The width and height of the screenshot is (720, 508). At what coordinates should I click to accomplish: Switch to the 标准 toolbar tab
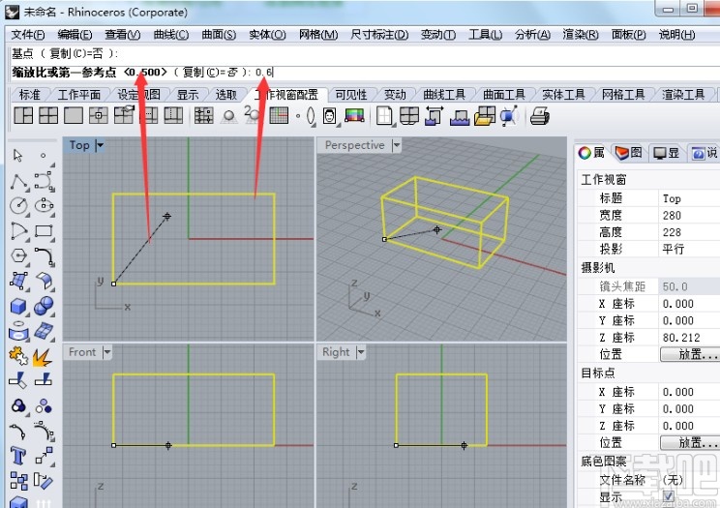[x=30, y=95]
